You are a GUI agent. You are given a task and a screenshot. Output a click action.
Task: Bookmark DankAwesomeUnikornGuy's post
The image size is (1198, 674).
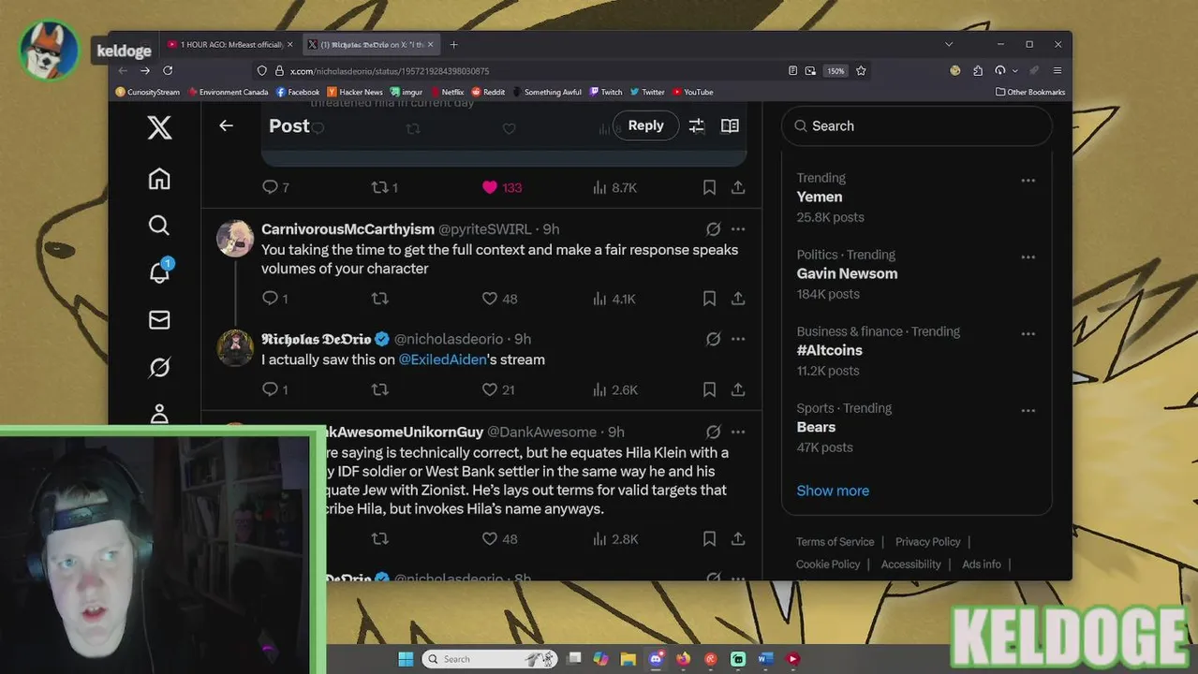coord(709,539)
